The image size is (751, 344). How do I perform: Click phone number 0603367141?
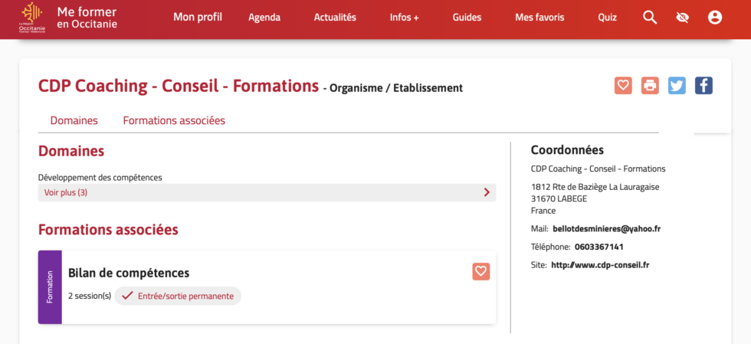click(599, 247)
